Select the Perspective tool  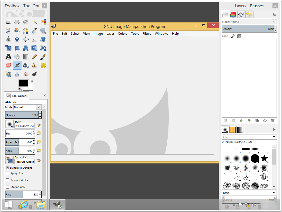(26, 48)
